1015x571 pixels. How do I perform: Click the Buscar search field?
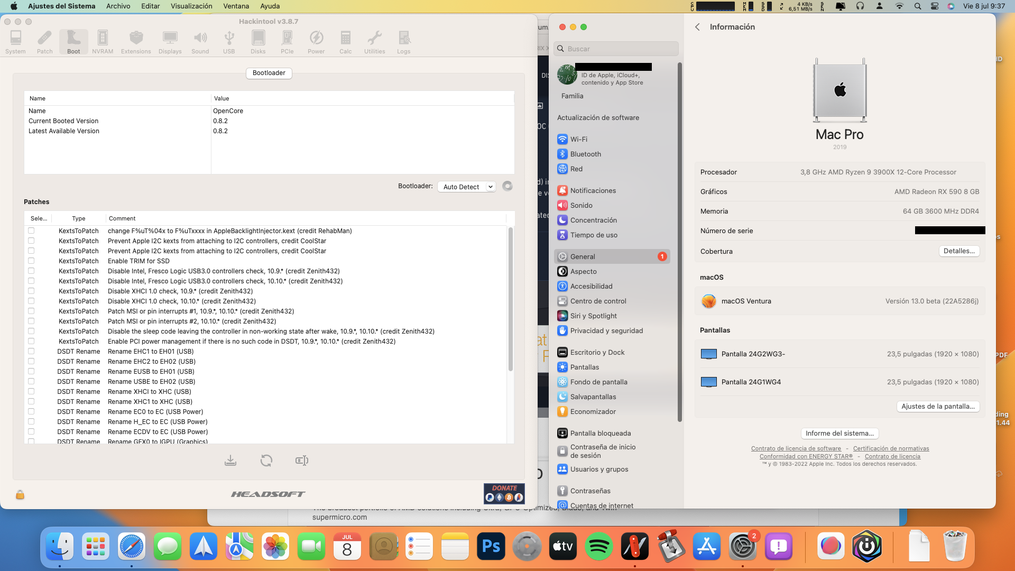pyautogui.click(x=616, y=49)
